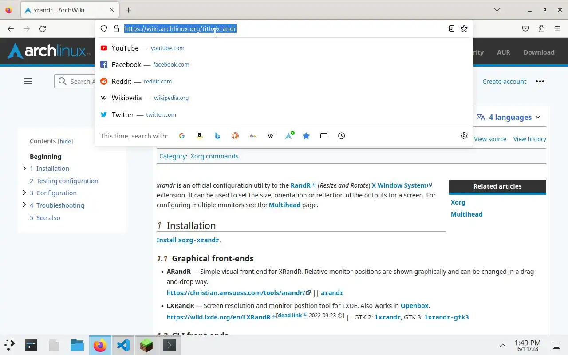Choose the Twitter suggestion
This screenshot has width=568, height=355.
284,114
